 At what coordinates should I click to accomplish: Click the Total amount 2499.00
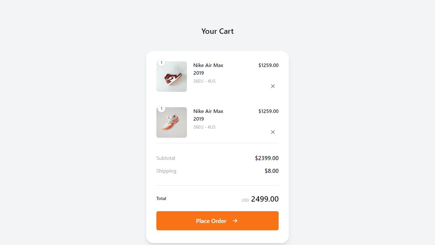coord(265,199)
